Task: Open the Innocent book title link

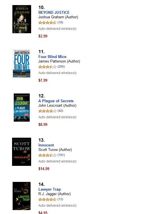Action: [x=46, y=145]
